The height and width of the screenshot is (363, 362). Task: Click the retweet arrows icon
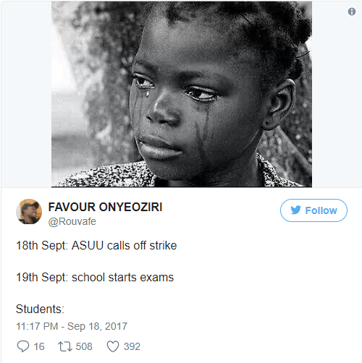64,346
